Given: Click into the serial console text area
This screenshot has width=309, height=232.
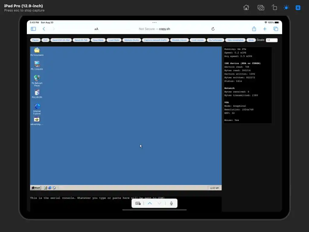Looking at the screenshot, I should pyautogui.click(x=126, y=204).
